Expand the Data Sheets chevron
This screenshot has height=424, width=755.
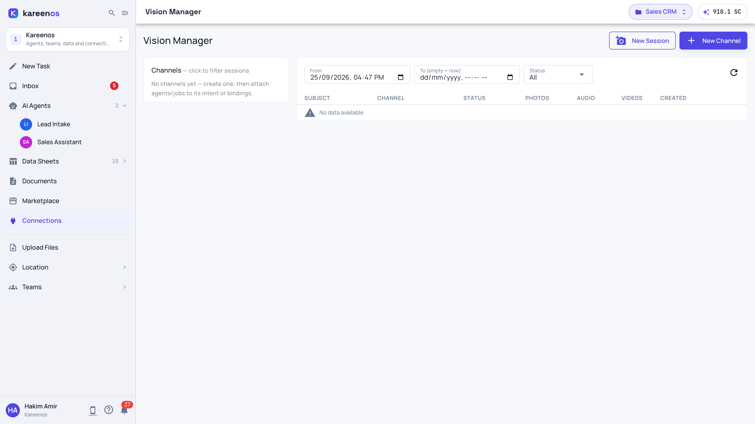coord(125,161)
